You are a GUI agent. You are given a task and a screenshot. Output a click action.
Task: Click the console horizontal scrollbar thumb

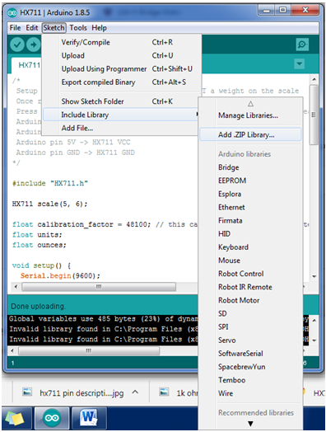tap(89, 351)
